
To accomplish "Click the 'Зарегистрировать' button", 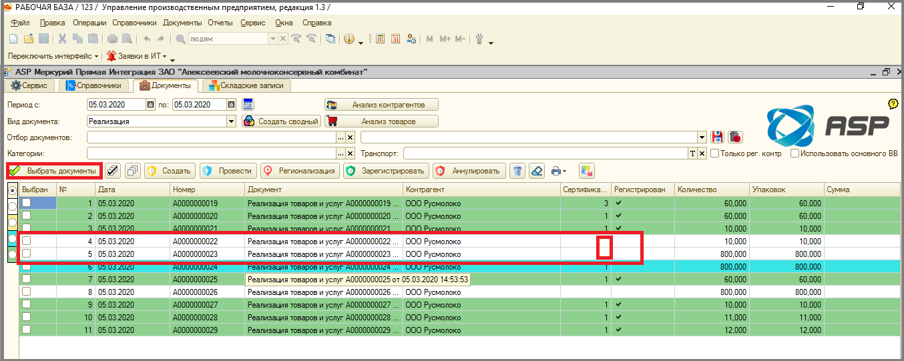I will (x=385, y=171).
